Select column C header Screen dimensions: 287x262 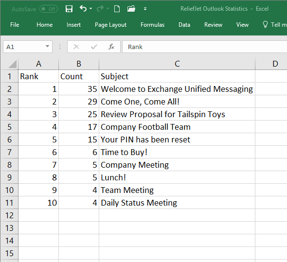(177, 64)
